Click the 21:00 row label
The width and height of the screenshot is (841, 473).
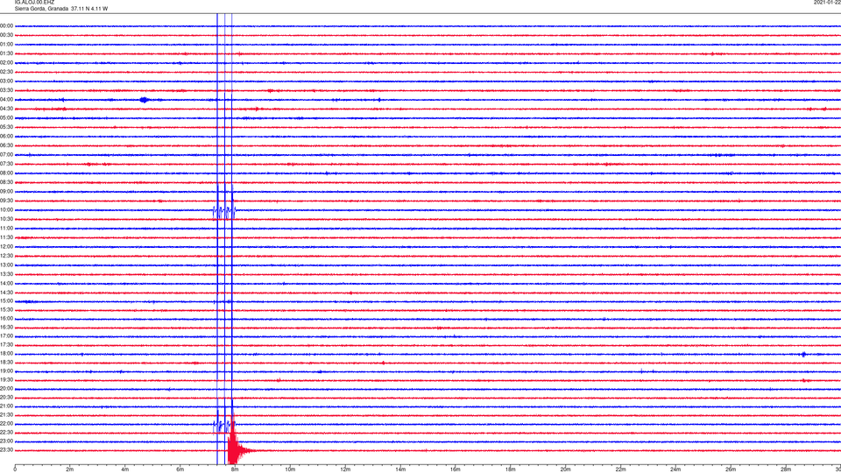6,406
